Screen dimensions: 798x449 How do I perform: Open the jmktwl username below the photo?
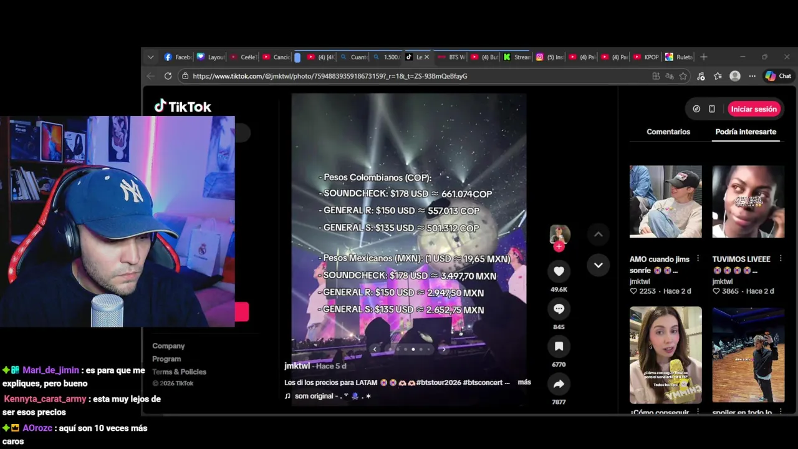pos(297,366)
